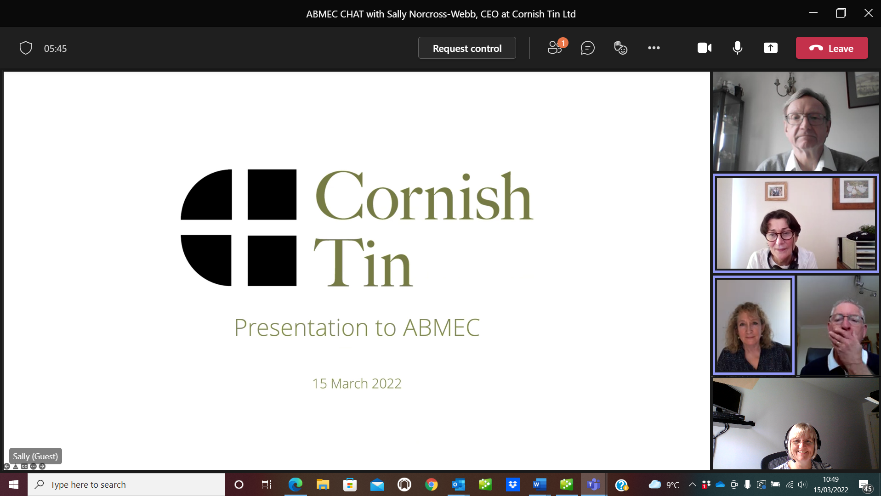Click the Teams icon on the taskbar

594,485
